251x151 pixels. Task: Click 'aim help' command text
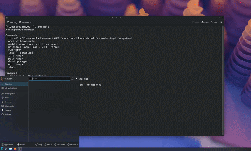(43, 27)
